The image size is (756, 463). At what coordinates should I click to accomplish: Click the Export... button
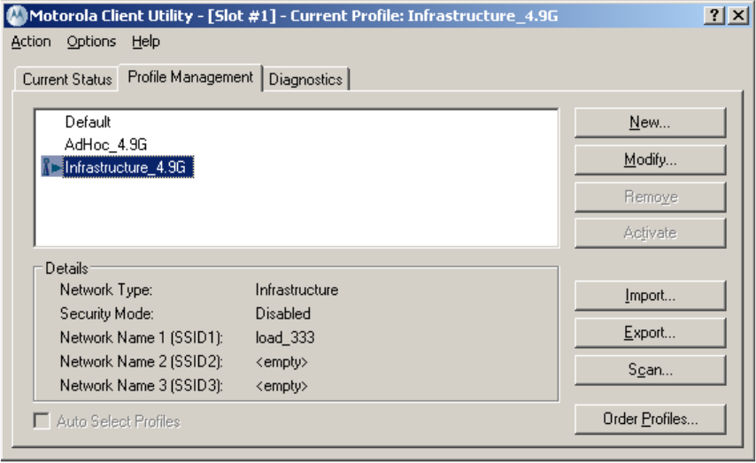pyautogui.click(x=650, y=333)
